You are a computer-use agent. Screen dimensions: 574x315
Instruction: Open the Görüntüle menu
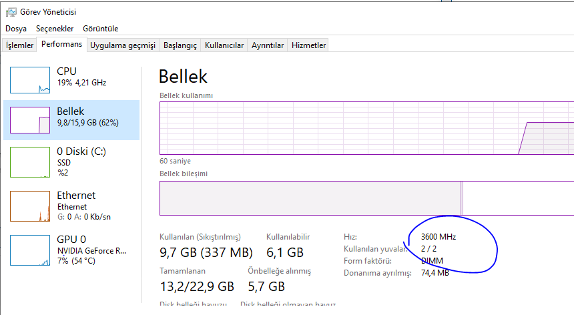[101, 29]
